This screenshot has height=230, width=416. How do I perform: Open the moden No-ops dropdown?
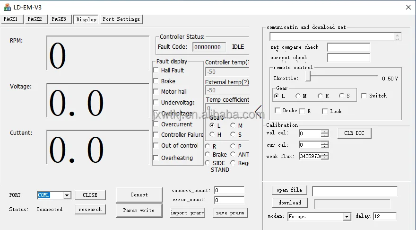click(x=347, y=217)
